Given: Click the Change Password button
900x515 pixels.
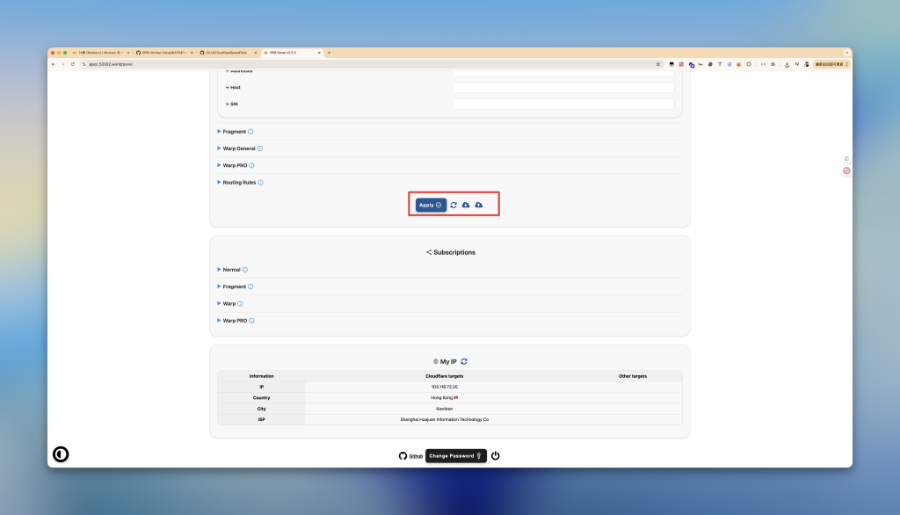Looking at the screenshot, I should click(x=455, y=456).
